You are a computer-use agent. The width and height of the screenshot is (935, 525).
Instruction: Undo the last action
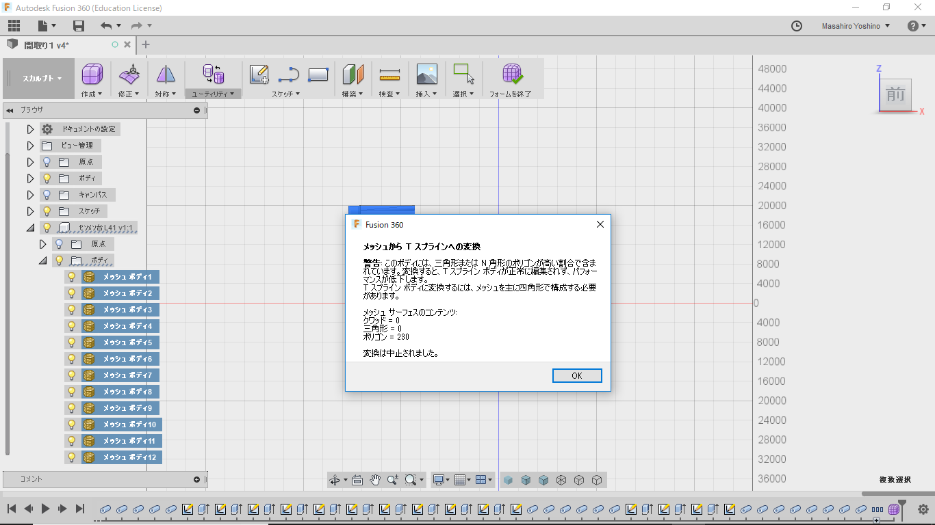point(106,26)
